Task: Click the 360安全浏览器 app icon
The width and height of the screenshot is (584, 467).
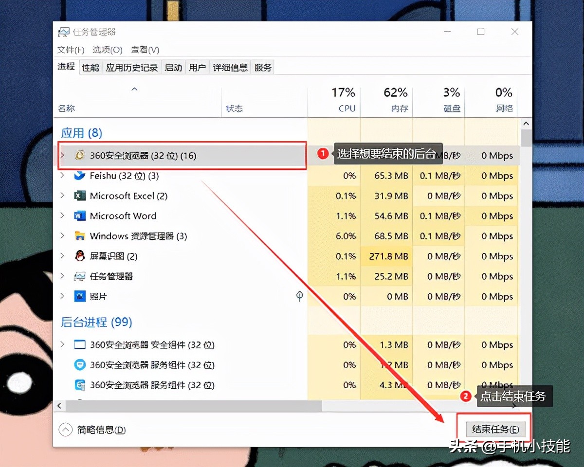Action: [79, 156]
